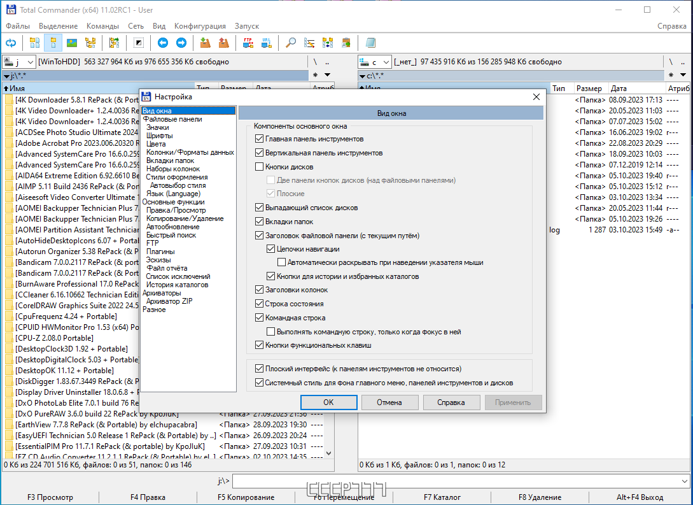Click the Настройка dialog title icon
This screenshot has width=693, height=505.
(x=146, y=96)
